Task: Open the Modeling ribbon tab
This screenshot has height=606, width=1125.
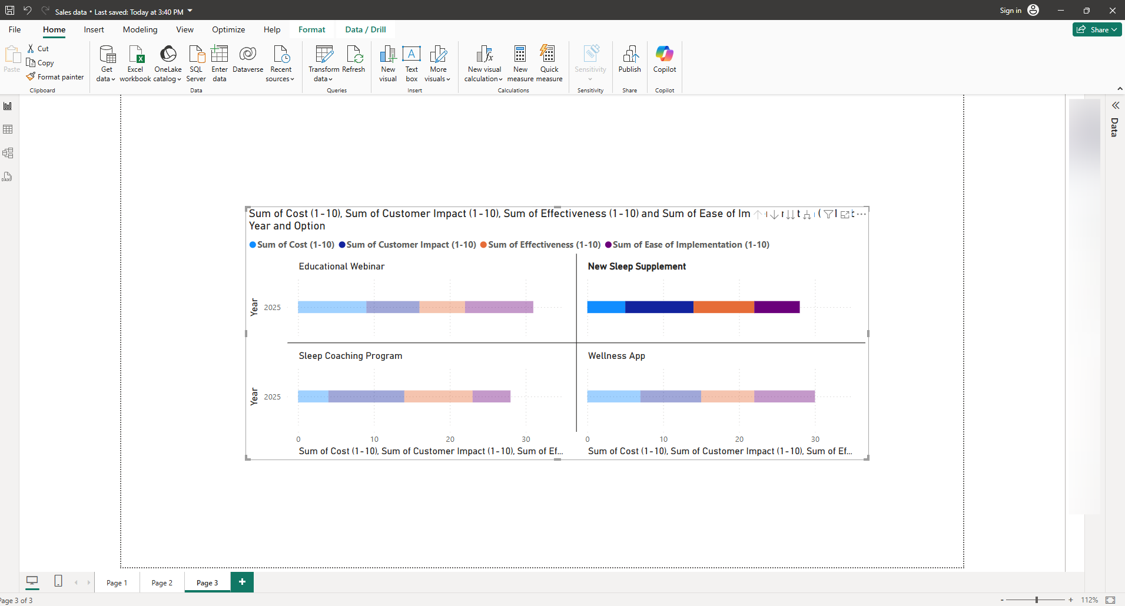Action: (x=140, y=29)
